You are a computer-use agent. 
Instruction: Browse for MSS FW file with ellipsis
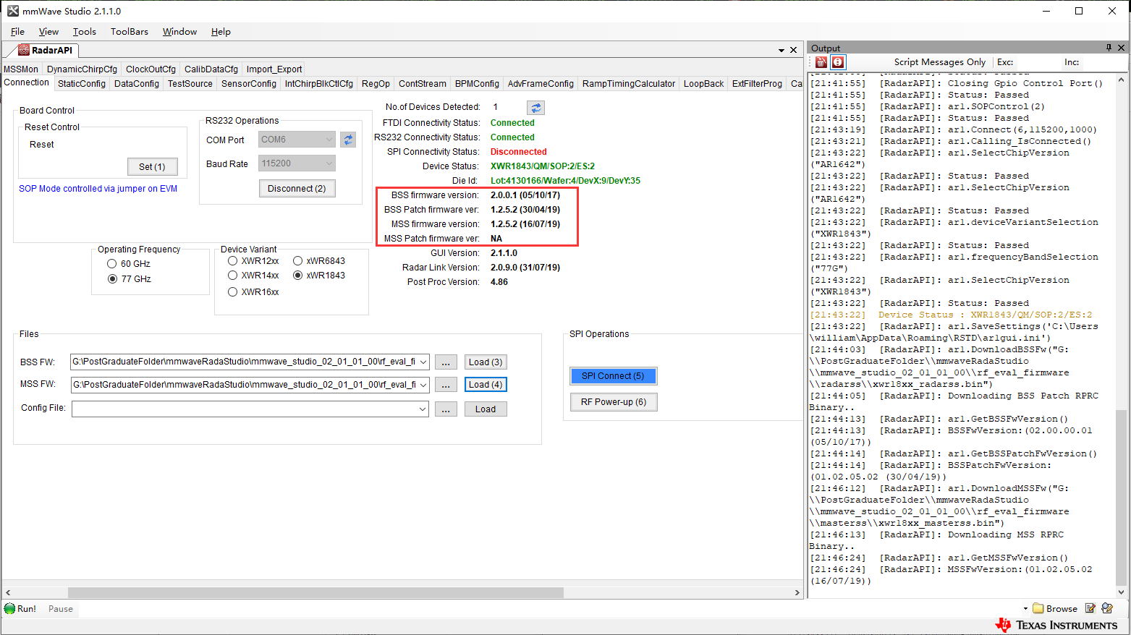pos(446,385)
